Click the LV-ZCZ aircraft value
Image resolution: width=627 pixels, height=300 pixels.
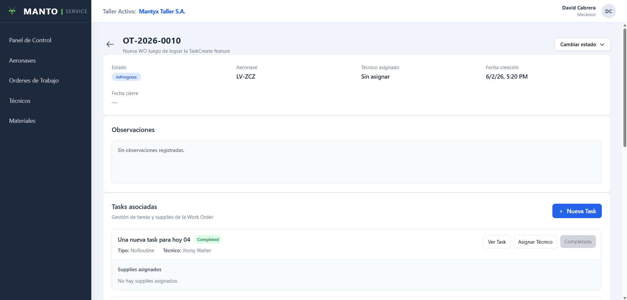[246, 77]
